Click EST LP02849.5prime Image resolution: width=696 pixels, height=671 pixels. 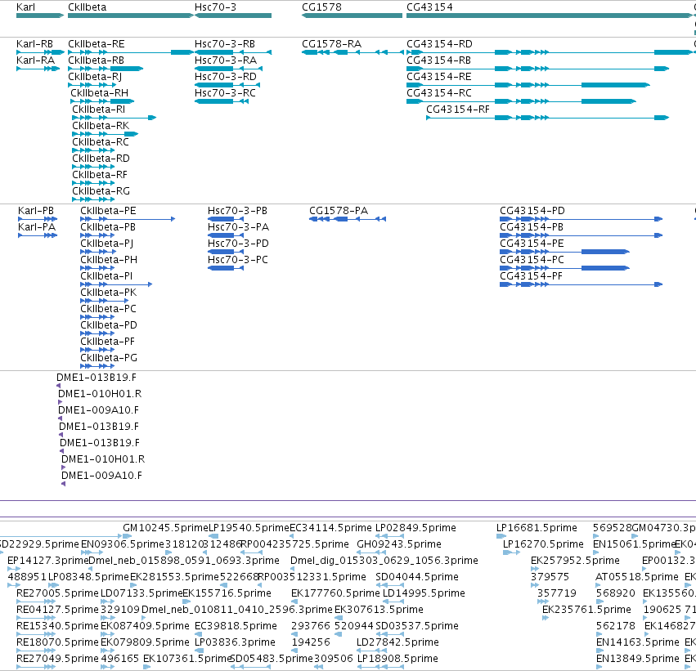(415, 528)
